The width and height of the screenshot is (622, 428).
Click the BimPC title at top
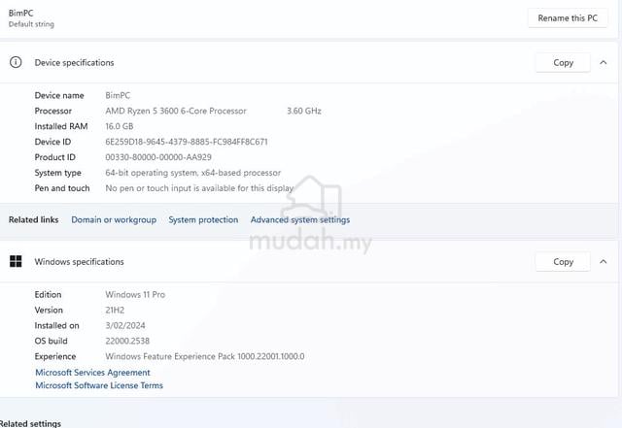pyautogui.click(x=21, y=13)
